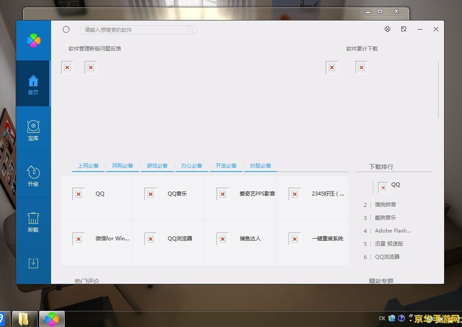Open the QQ software card
This screenshot has height=327, width=462.
97,198
